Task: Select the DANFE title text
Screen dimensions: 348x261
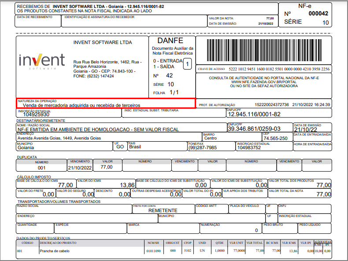Action: [x=170, y=40]
